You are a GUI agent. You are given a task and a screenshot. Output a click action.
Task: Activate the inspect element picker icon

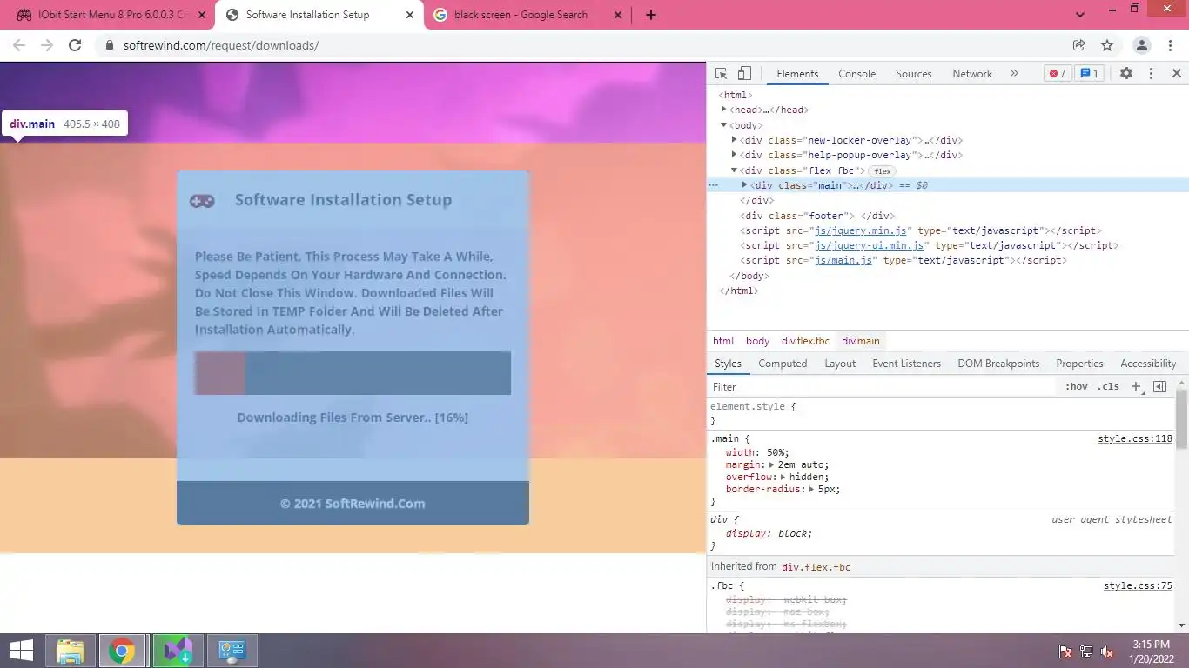point(721,74)
